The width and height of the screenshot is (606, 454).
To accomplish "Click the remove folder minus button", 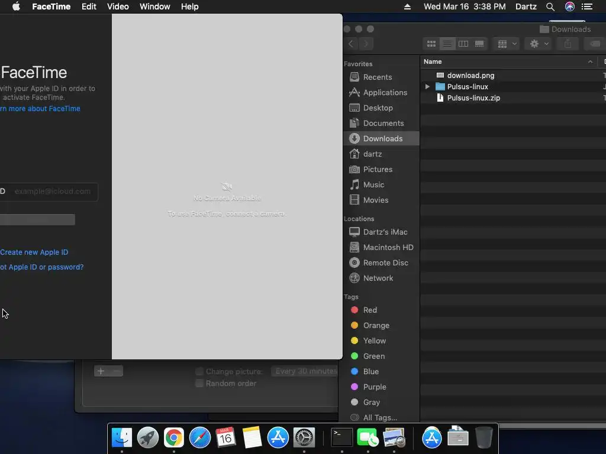I will click(117, 371).
